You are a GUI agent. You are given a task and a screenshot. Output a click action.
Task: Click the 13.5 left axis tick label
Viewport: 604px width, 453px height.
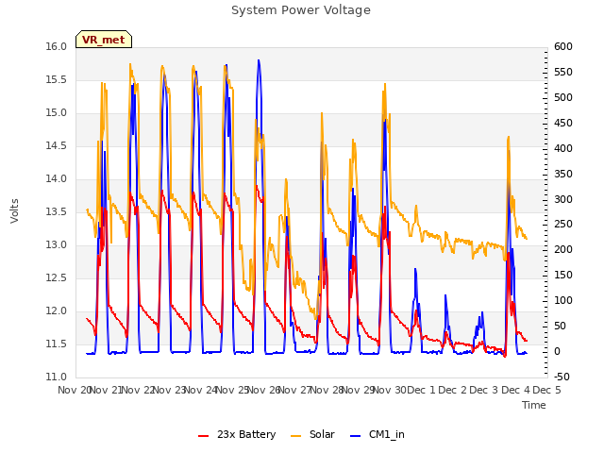click(57, 211)
